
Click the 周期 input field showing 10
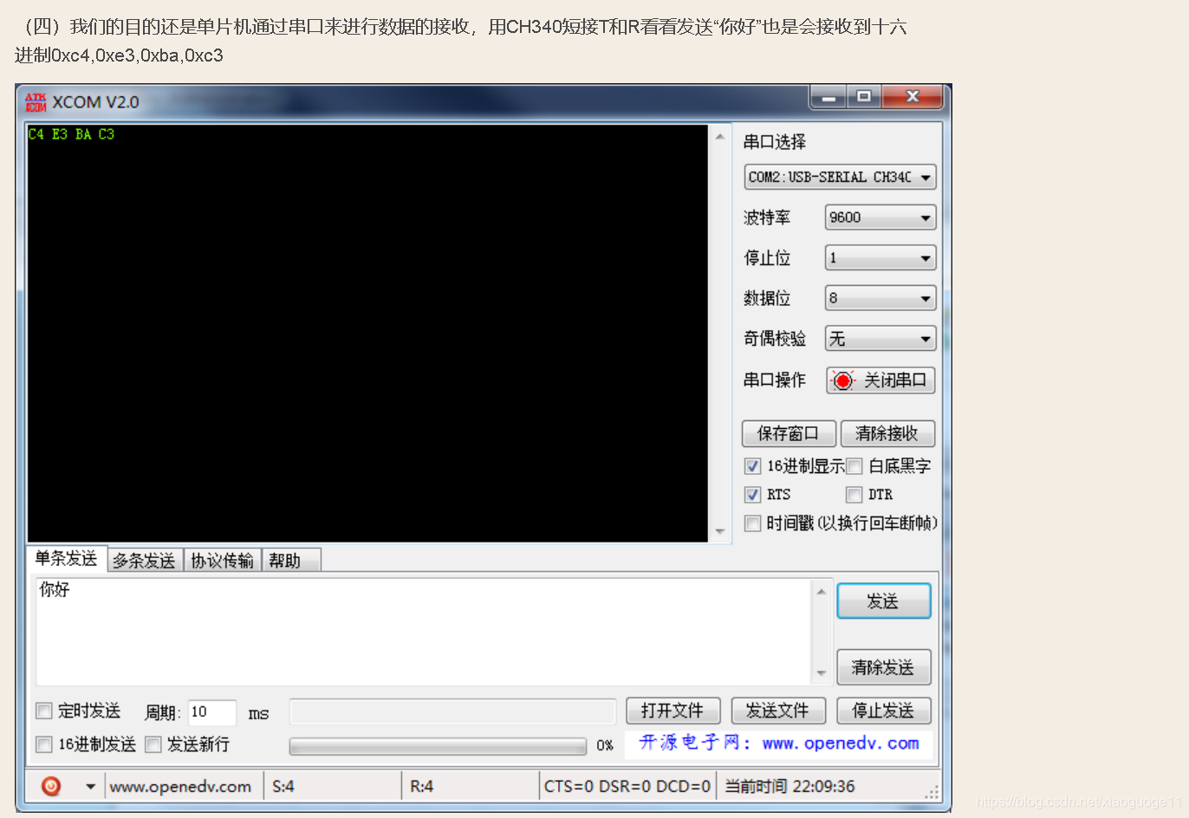[211, 712]
